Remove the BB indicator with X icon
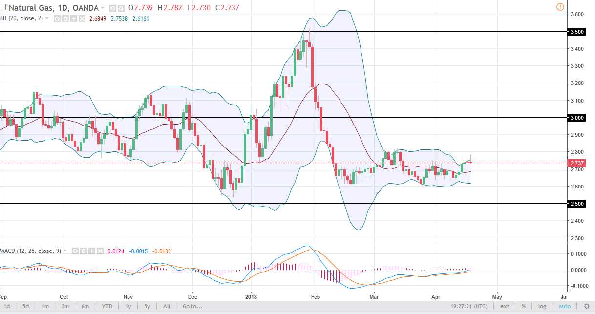This screenshot has width=595, height=314. 82,19
